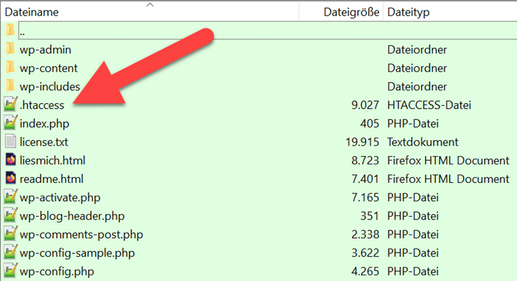This screenshot has width=517, height=281.
Task: Select the wp-includes folder icon
Action: 10,86
